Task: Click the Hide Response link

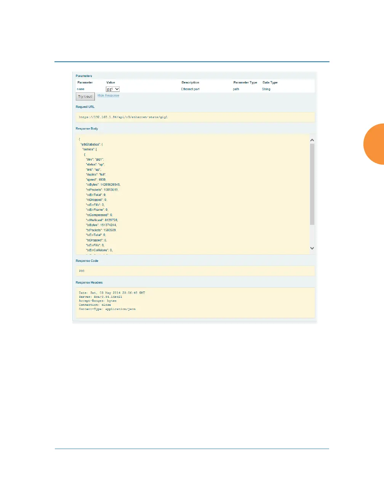Action: pos(108,96)
